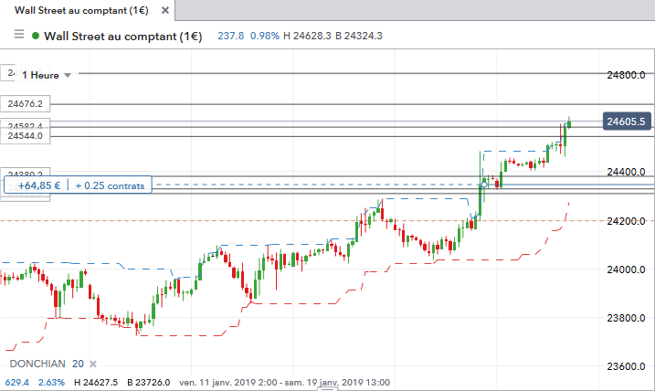The width and height of the screenshot is (655, 391).
Task: Select the 24676.2 price level label
Action: (x=26, y=104)
